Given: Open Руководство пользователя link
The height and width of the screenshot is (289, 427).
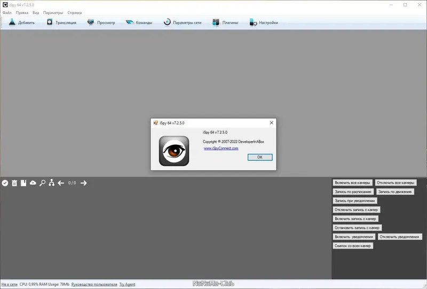Looking at the screenshot, I should coord(94,284).
